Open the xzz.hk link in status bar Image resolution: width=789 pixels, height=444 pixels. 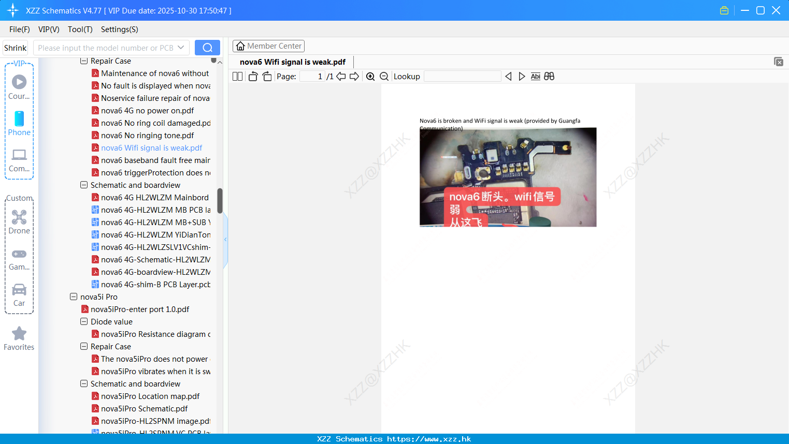tap(429, 439)
